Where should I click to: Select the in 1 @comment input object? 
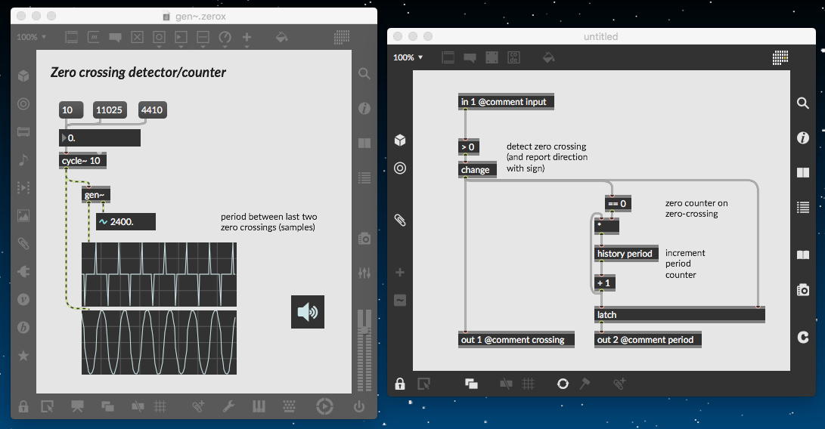coord(506,101)
